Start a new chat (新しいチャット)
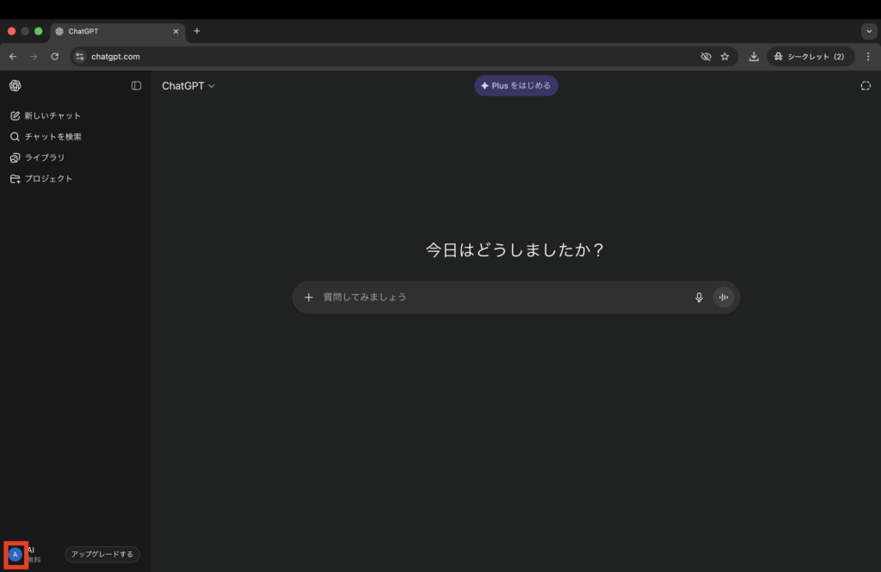This screenshot has height=572, width=881. tap(52, 115)
